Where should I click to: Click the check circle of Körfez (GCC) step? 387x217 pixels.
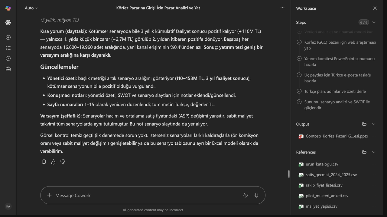pos(299,42)
